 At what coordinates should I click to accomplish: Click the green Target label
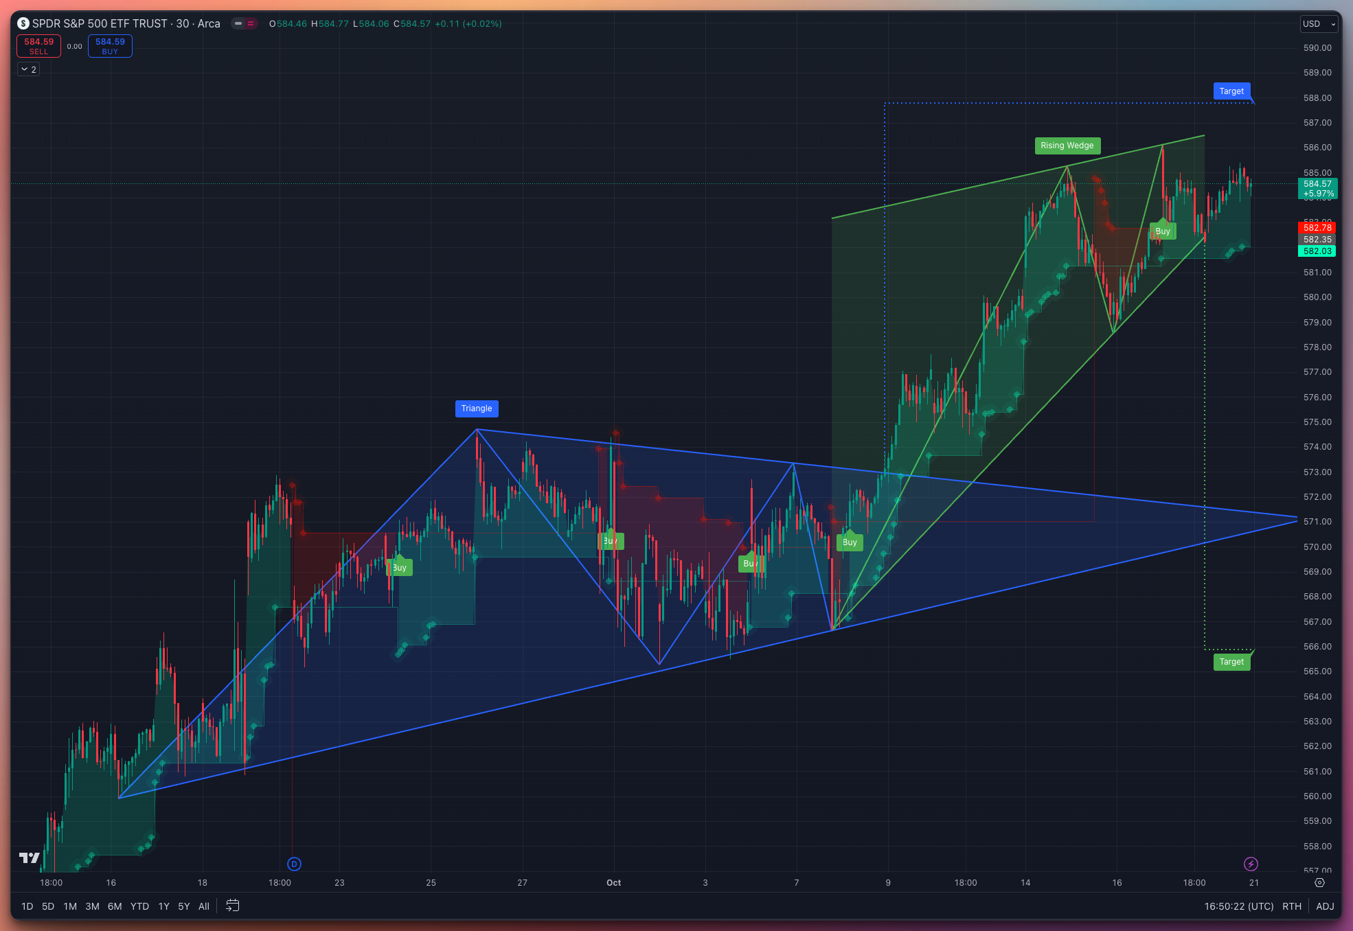tap(1231, 662)
